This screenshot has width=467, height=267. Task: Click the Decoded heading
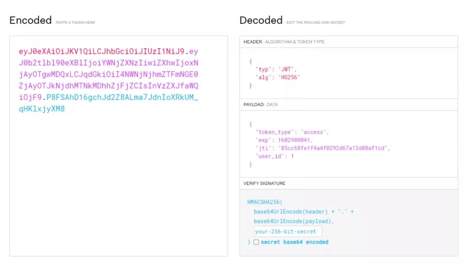[x=261, y=20]
